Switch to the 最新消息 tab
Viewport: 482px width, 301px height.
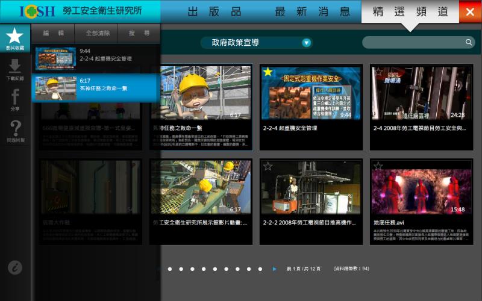312,11
